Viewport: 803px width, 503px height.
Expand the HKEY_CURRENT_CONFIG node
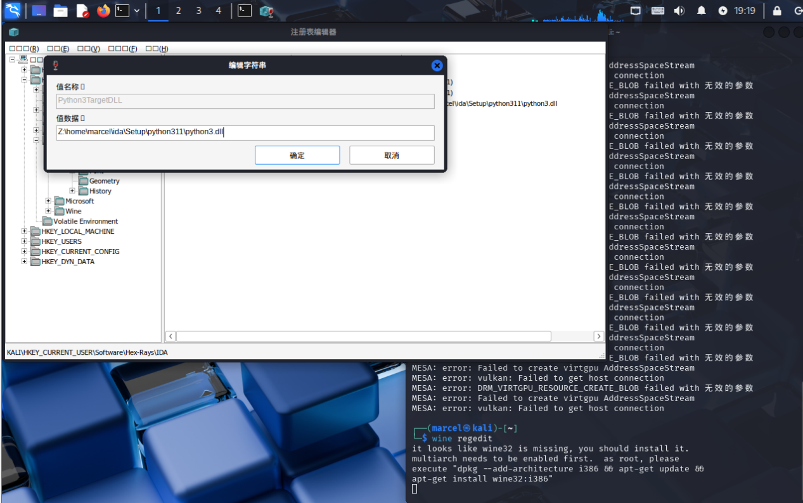(25, 251)
